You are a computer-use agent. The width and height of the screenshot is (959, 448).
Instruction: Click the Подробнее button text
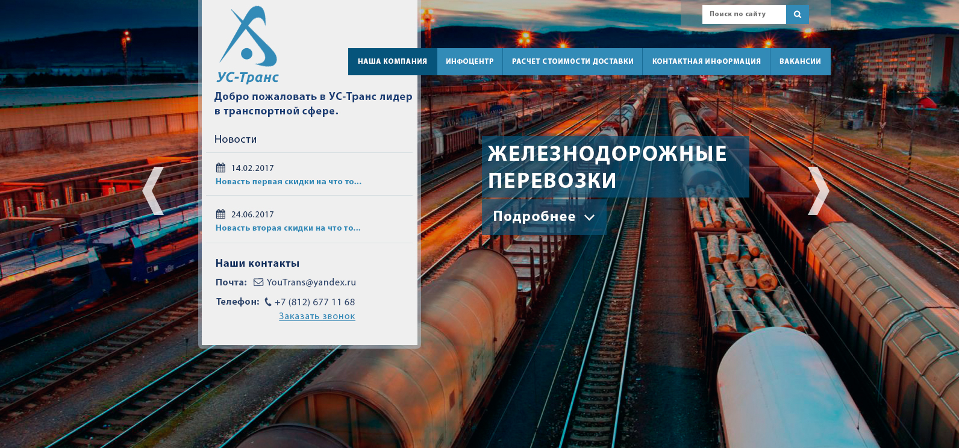[534, 217]
